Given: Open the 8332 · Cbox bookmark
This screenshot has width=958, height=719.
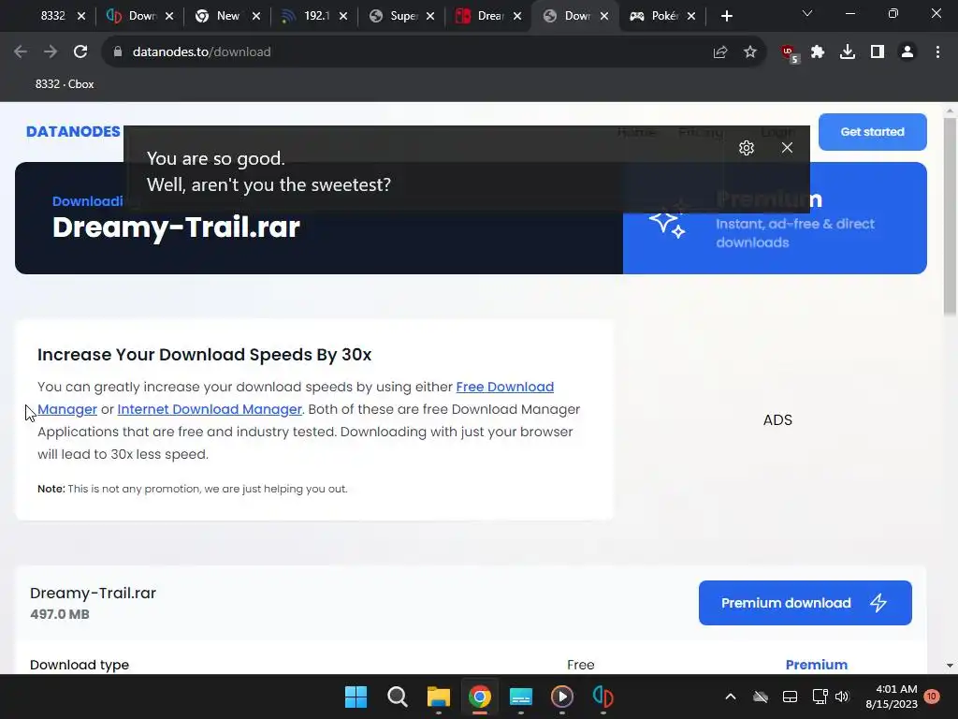Looking at the screenshot, I should coord(65,84).
